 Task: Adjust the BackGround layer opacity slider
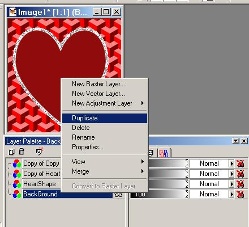pyautogui.click(x=159, y=194)
